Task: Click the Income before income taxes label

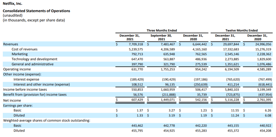Action: click(x=25, y=89)
